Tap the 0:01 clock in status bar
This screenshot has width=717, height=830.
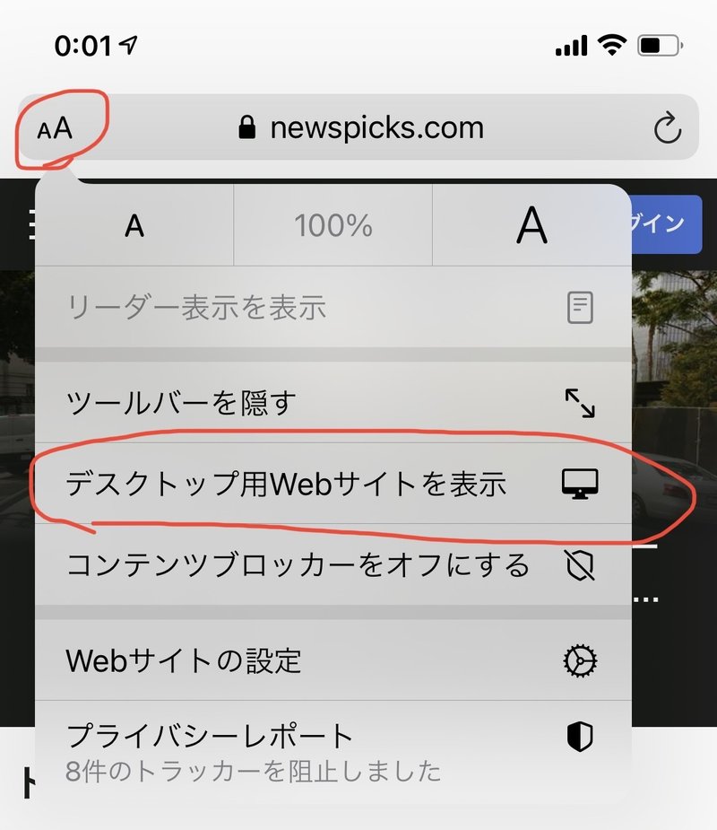[83, 46]
